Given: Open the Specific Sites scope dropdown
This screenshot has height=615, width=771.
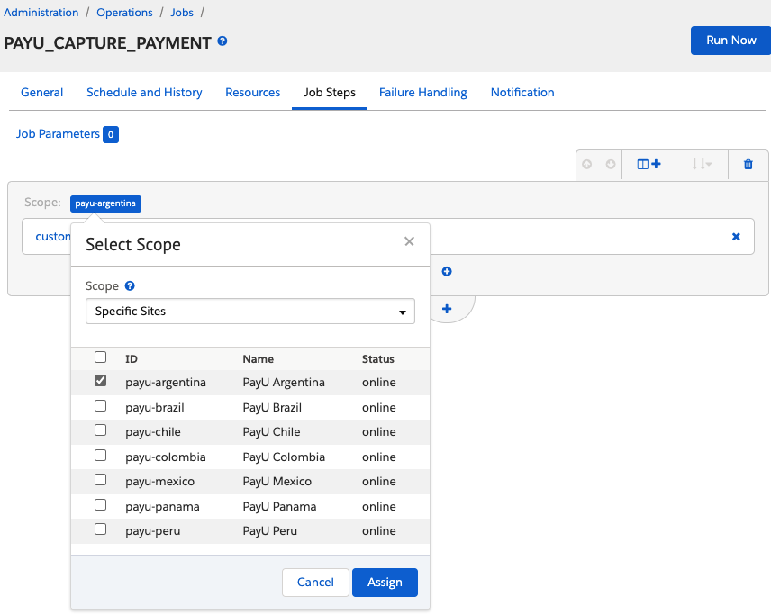Looking at the screenshot, I should click(249, 312).
